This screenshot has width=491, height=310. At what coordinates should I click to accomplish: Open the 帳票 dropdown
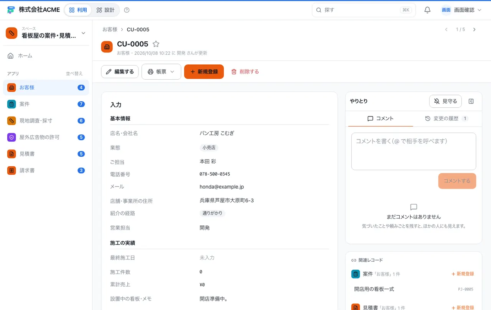[x=161, y=72]
